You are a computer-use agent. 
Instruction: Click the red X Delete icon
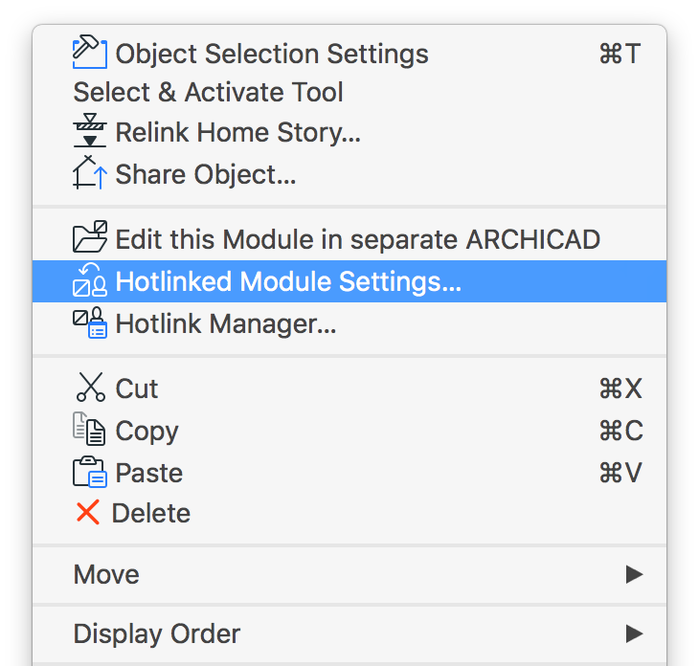[x=87, y=512]
